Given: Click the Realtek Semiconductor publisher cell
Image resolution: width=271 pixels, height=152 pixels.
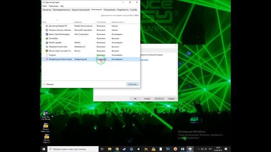Looking at the screenshot, I should pyautogui.click(x=84, y=26).
